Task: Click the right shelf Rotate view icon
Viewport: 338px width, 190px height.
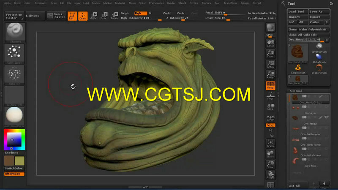Action: [x=270, y=175]
